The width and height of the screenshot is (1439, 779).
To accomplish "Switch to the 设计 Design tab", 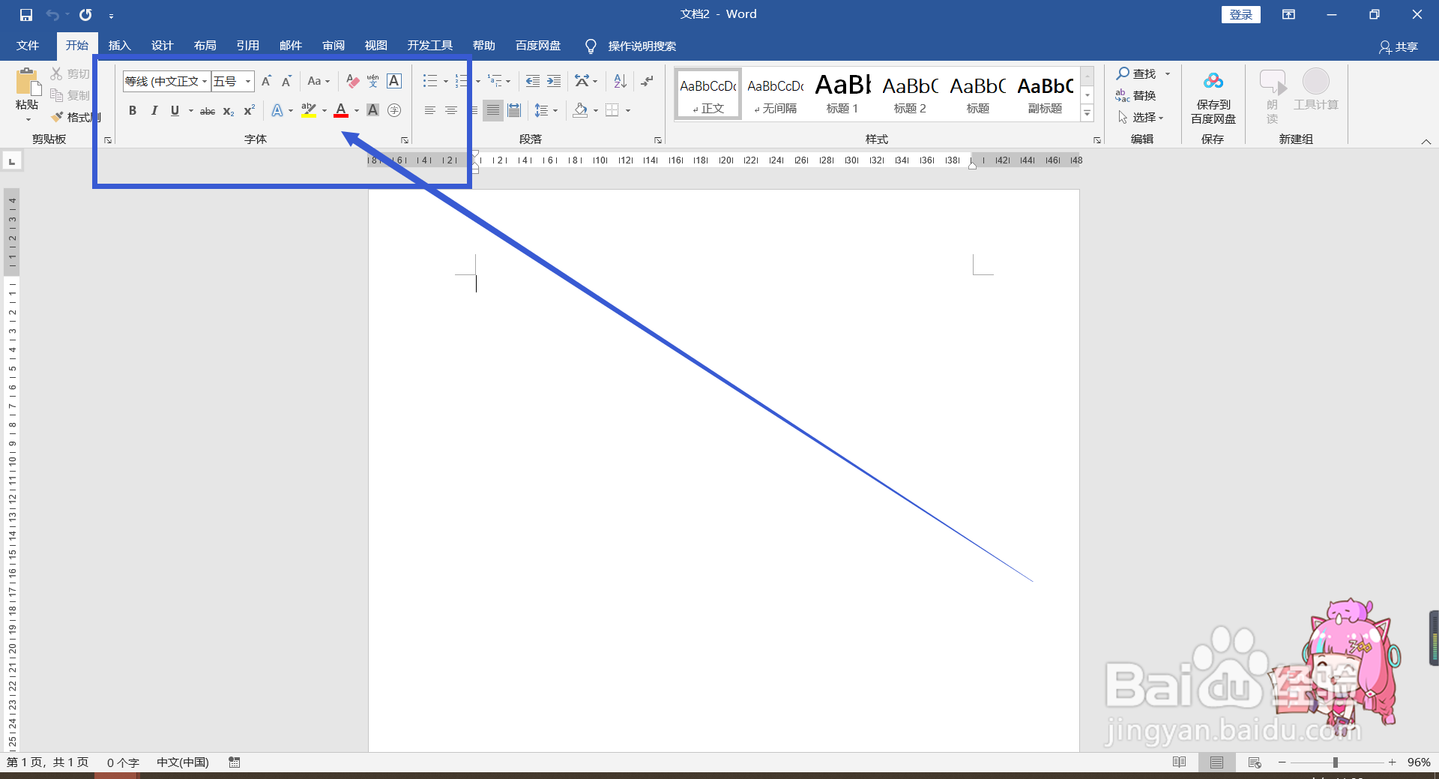I will coord(163,46).
